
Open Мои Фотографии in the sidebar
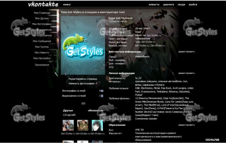(42, 24)
